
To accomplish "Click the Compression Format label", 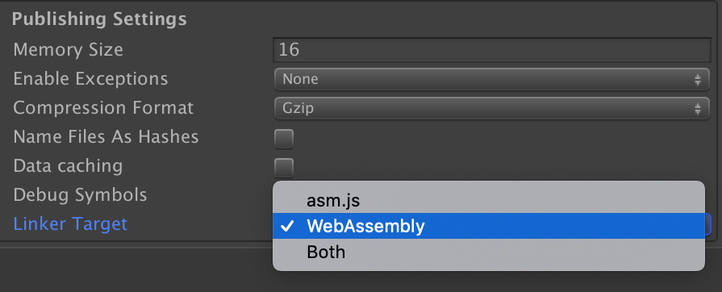I will pyautogui.click(x=103, y=108).
